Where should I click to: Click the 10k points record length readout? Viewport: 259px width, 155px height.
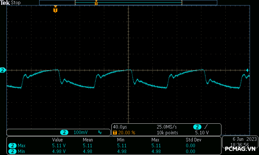pos(167,133)
